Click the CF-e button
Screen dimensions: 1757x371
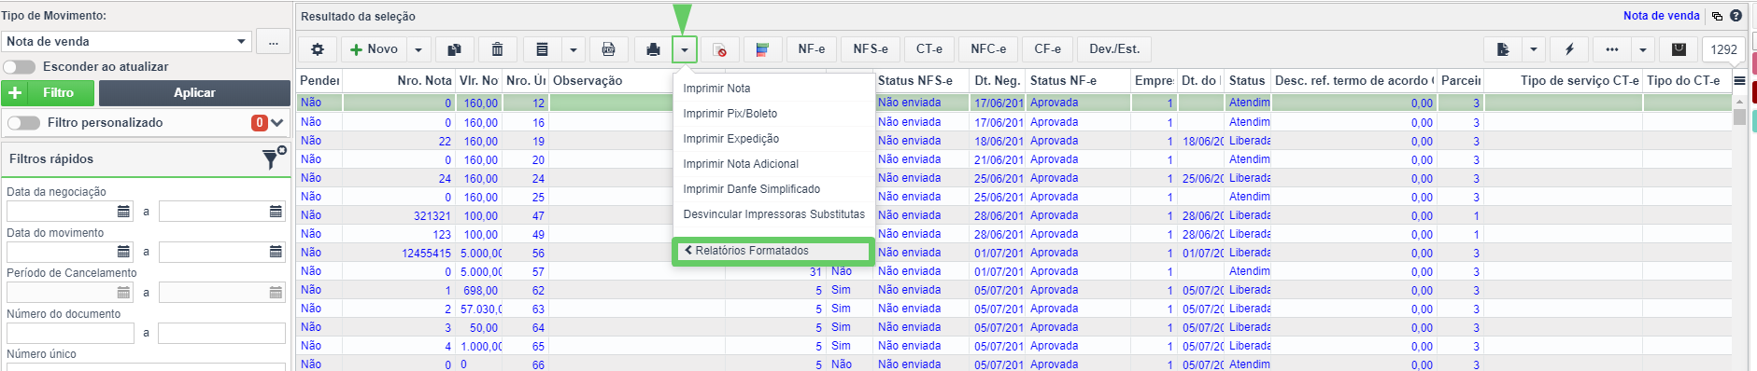(1047, 49)
